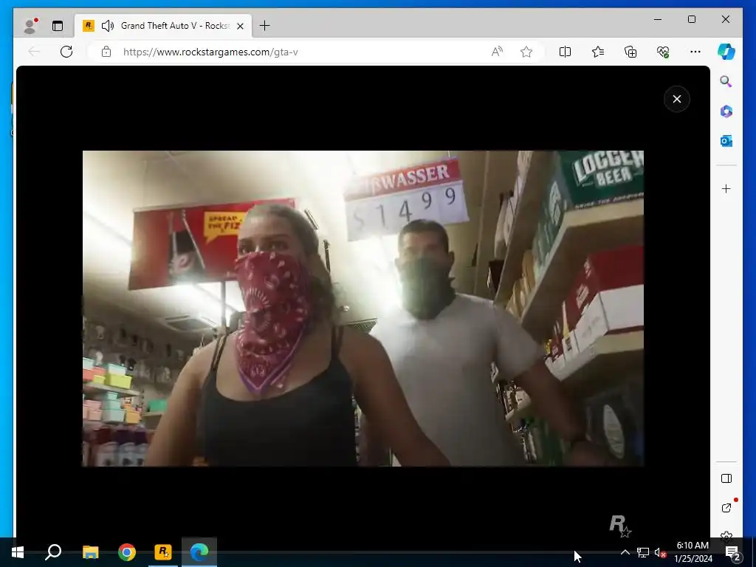Toggle split screen view
The width and height of the screenshot is (756, 567).
[x=565, y=52]
